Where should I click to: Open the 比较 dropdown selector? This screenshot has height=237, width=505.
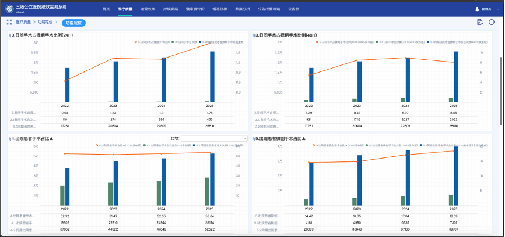coord(214,138)
